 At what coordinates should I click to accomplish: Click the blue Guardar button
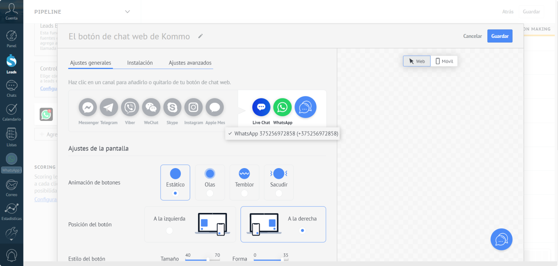coord(500,36)
